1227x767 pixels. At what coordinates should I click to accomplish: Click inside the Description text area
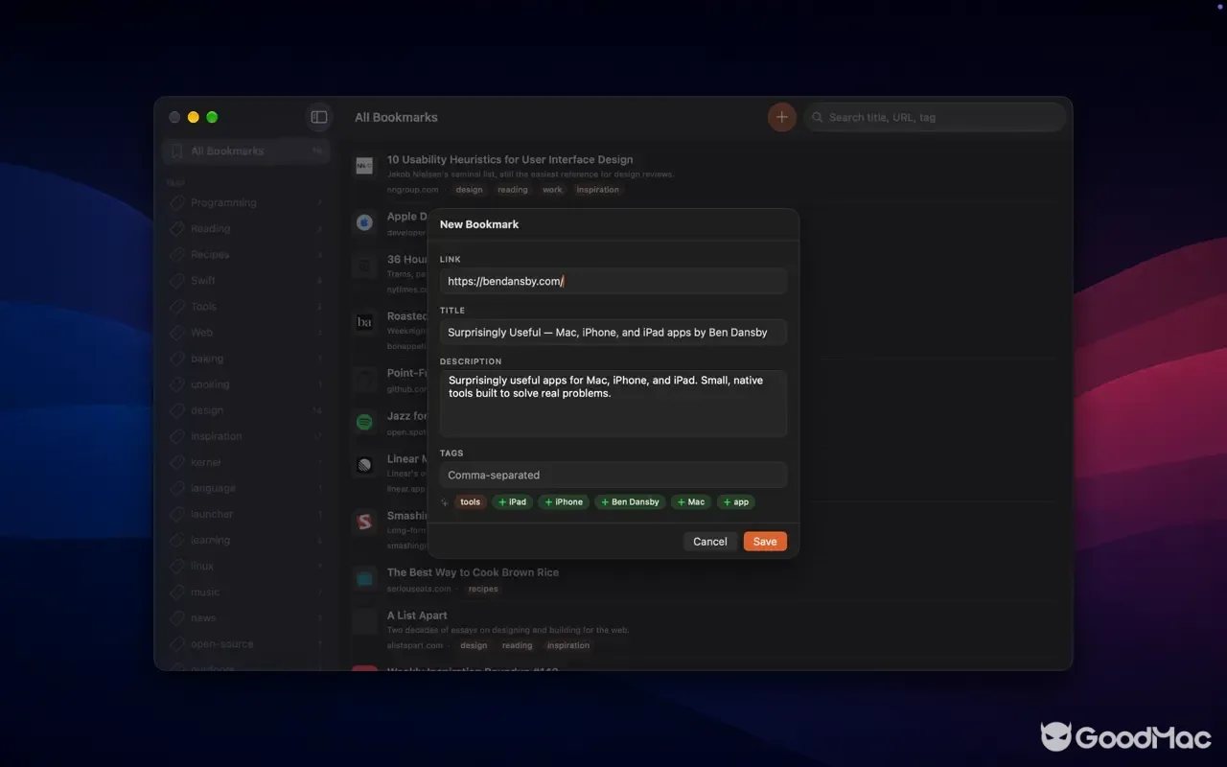click(613, 404)
